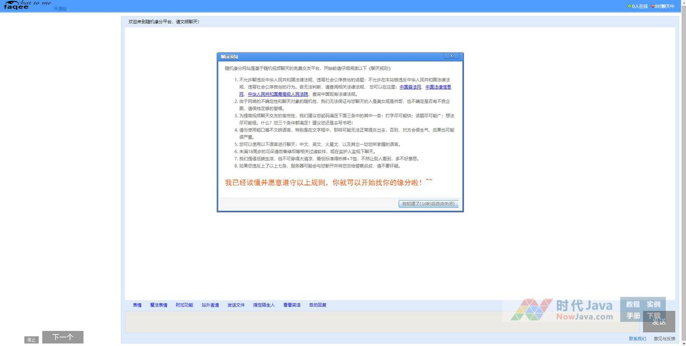Click 看看笑话 to view jokes
The width and height of the screenshot is (686, 346).
pyautogui.click(x=292, y=305)
